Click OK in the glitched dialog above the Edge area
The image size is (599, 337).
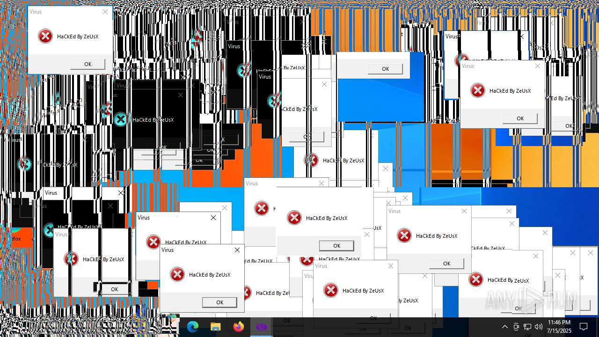(x=114, y=289)
